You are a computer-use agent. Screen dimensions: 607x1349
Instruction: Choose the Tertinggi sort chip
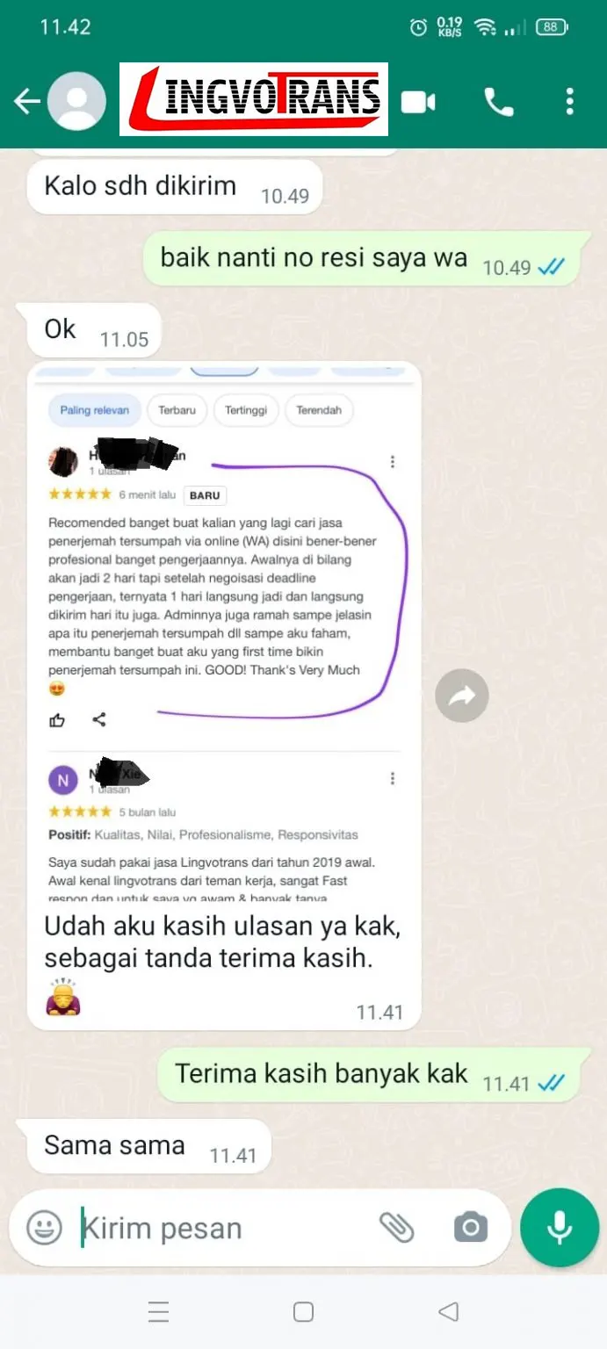[x=246, y=410]
